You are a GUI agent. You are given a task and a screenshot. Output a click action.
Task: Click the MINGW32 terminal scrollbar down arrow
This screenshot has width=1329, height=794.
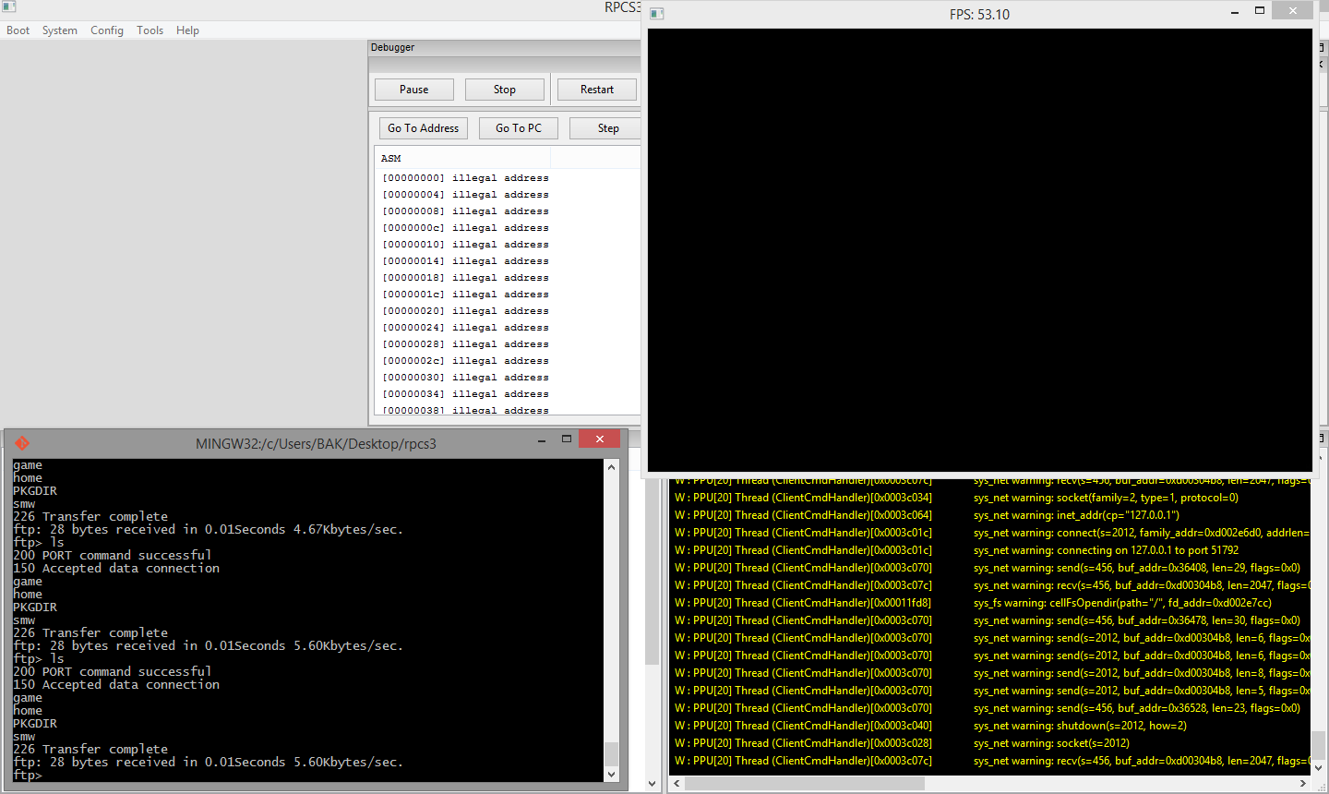point(611,775)
